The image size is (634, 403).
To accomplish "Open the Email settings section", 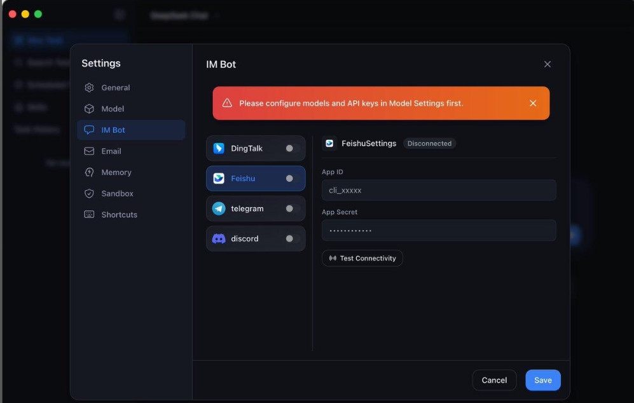I will [x=131, y=151].
